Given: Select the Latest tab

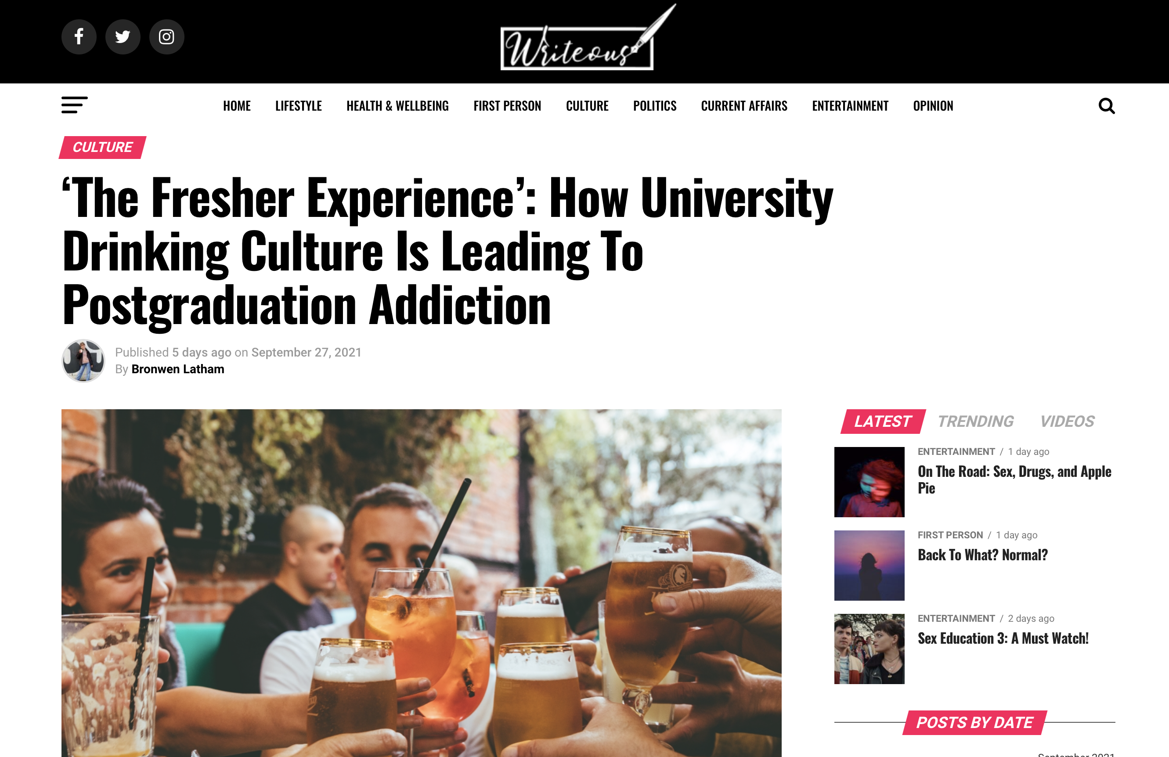Looking at the screenshot, I should coord(883,422).
